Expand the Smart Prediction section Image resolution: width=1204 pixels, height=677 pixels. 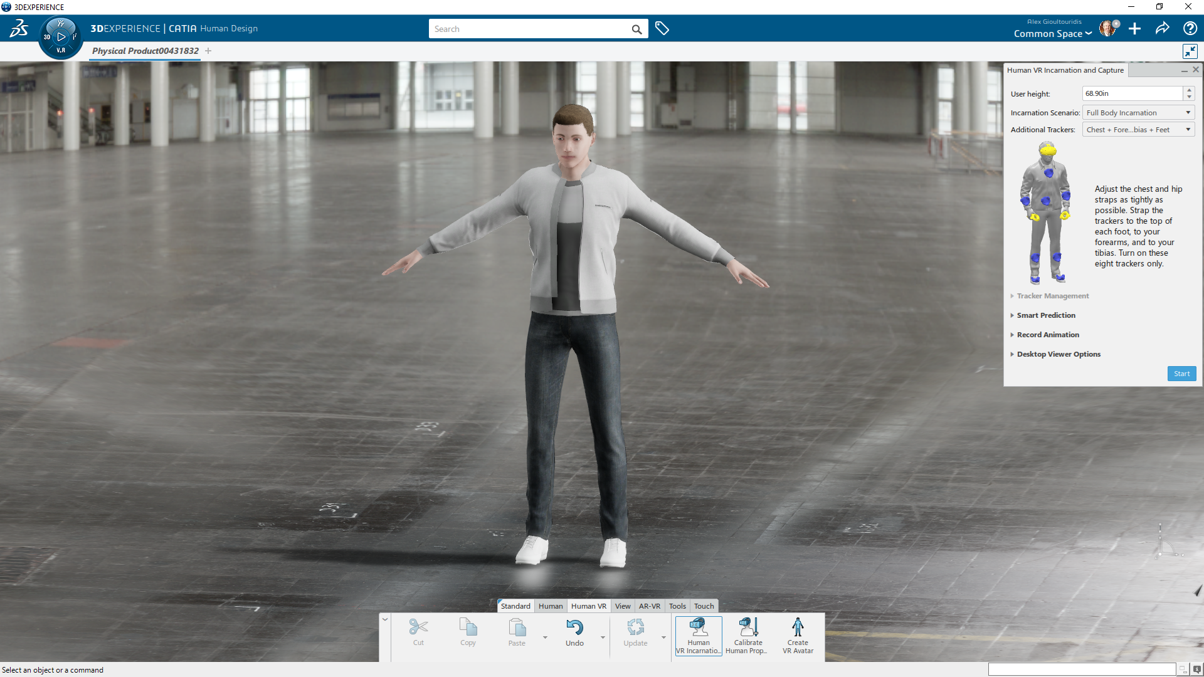tap(1045, 315)
